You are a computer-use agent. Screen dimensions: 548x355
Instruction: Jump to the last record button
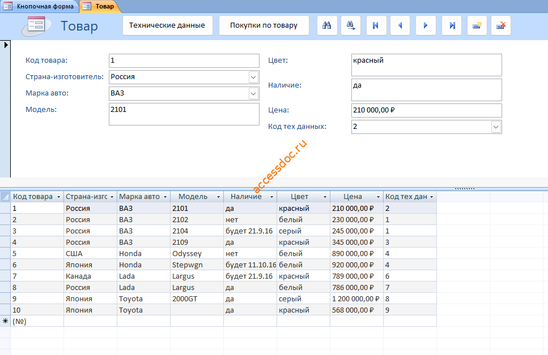click(x=452, y=25)
